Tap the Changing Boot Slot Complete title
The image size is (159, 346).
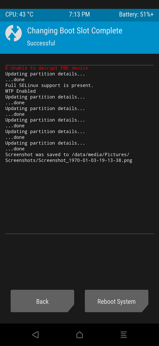tap(75, 30)
